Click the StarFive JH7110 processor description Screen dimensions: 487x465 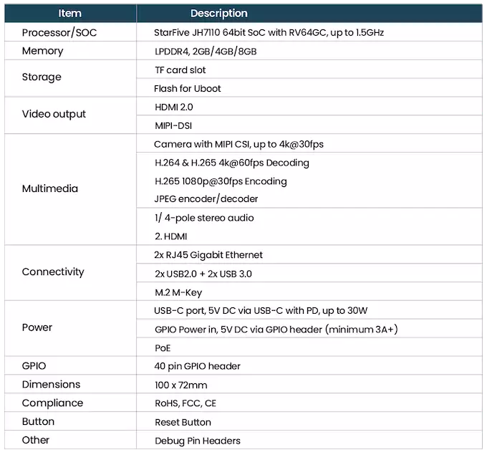(x=269, y=33)
